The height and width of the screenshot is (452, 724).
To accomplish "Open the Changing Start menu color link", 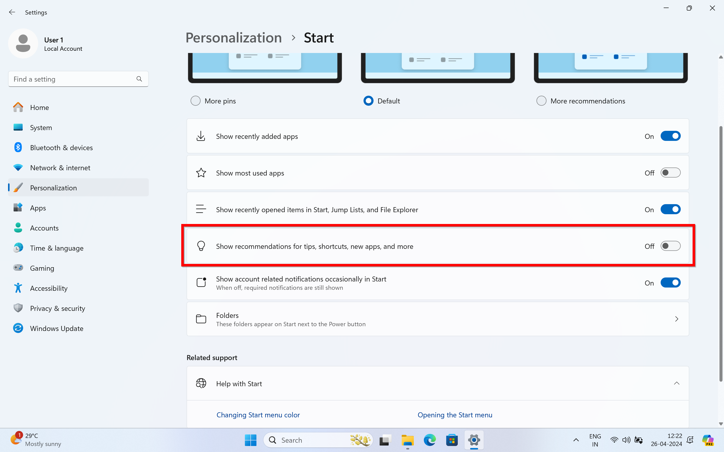I will (258, 415).
